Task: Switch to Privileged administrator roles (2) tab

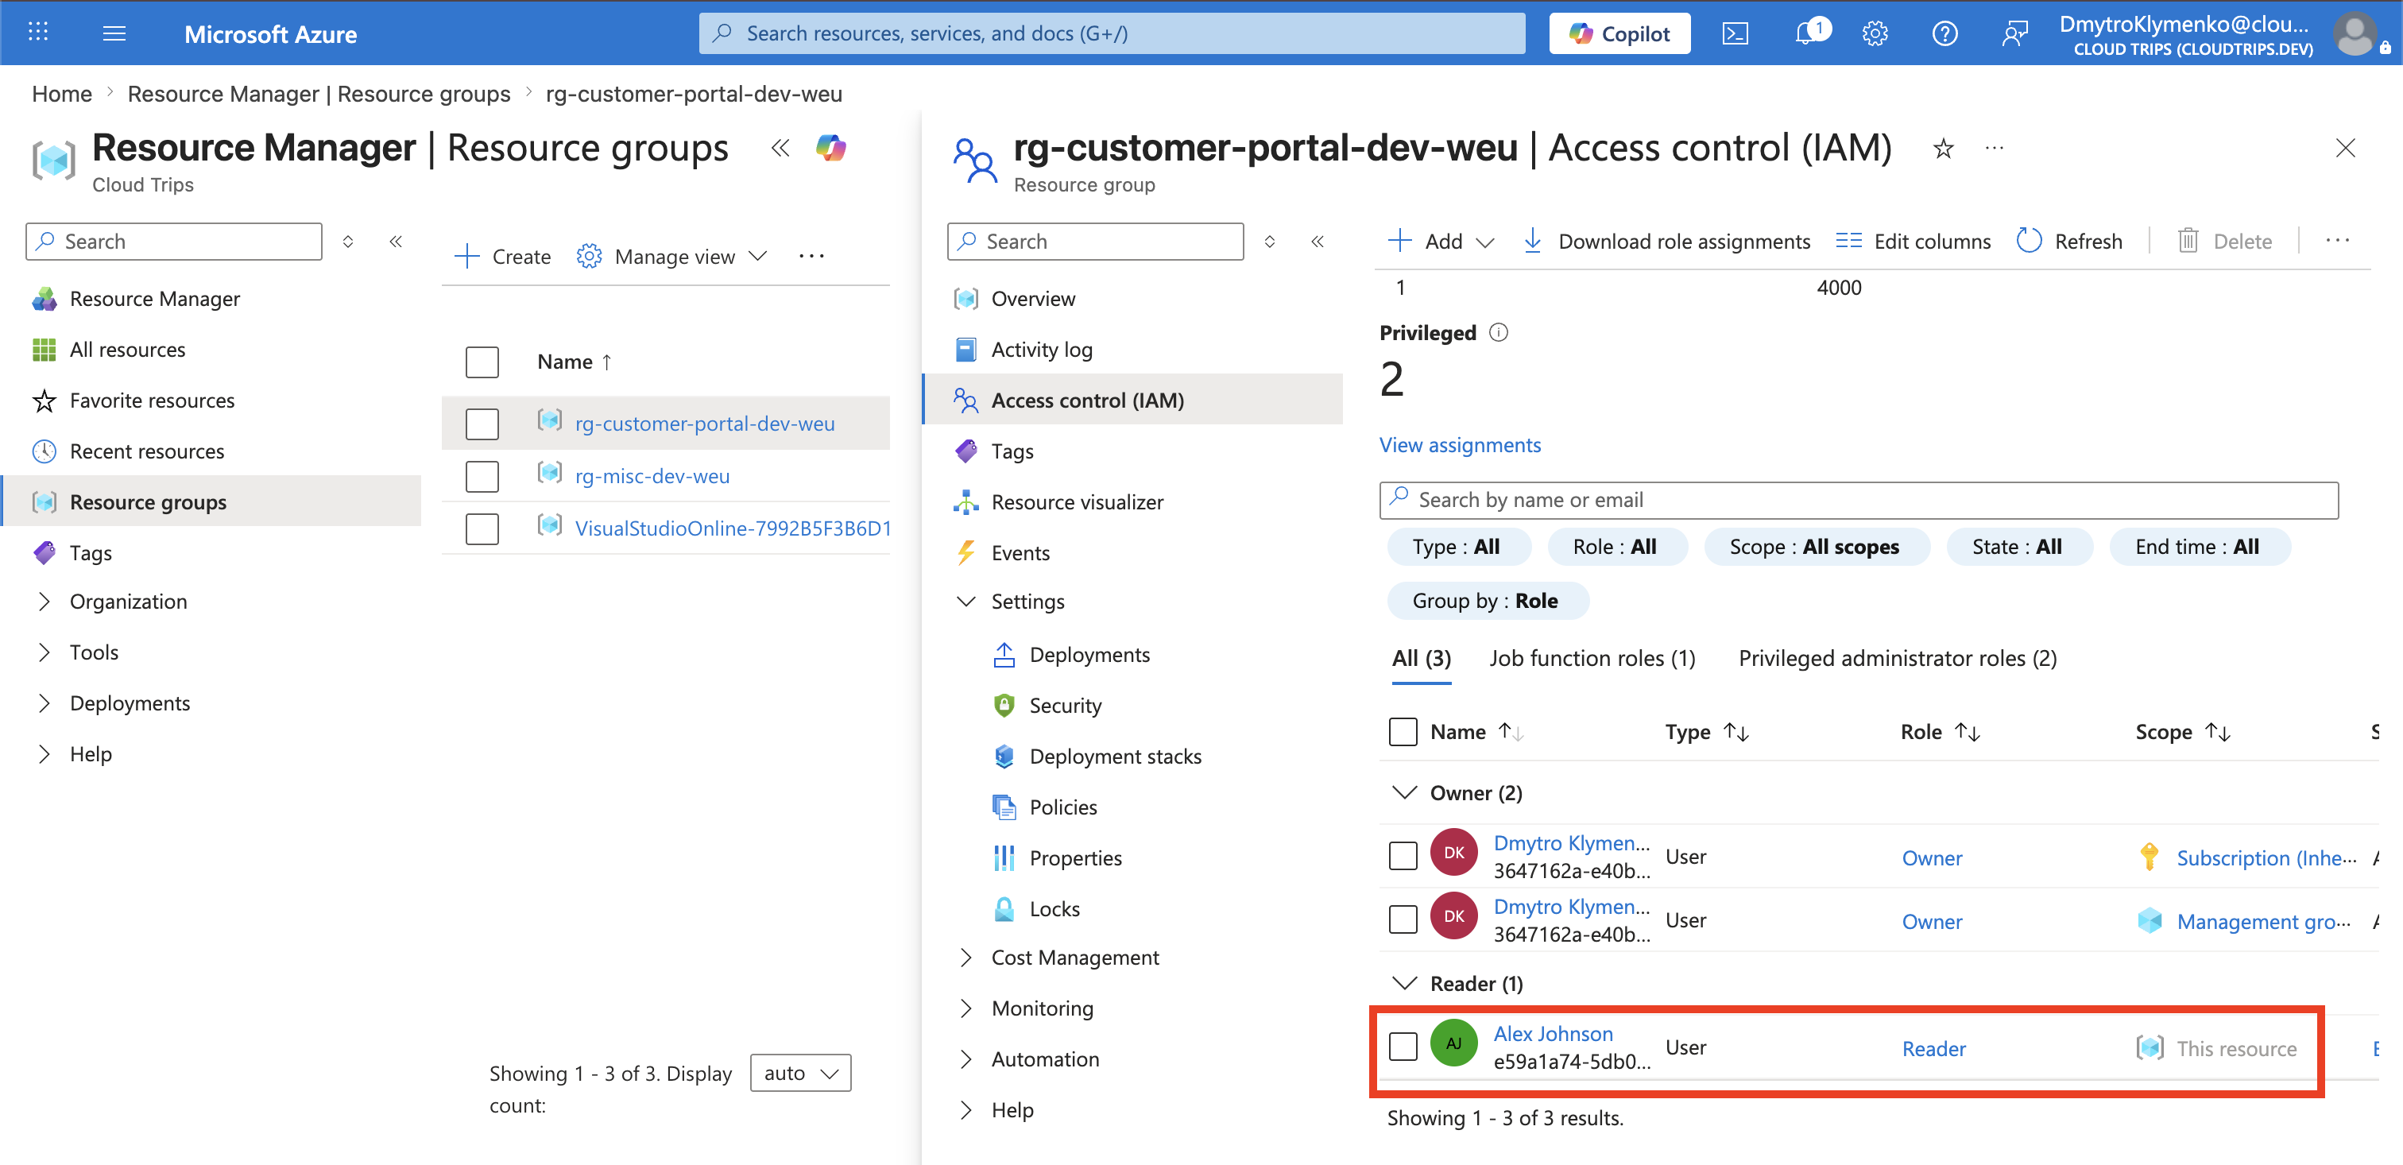Action: 1897,657
